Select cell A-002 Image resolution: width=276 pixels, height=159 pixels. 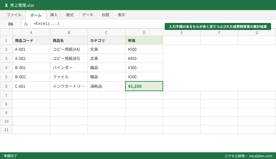(x=31, y=58)
